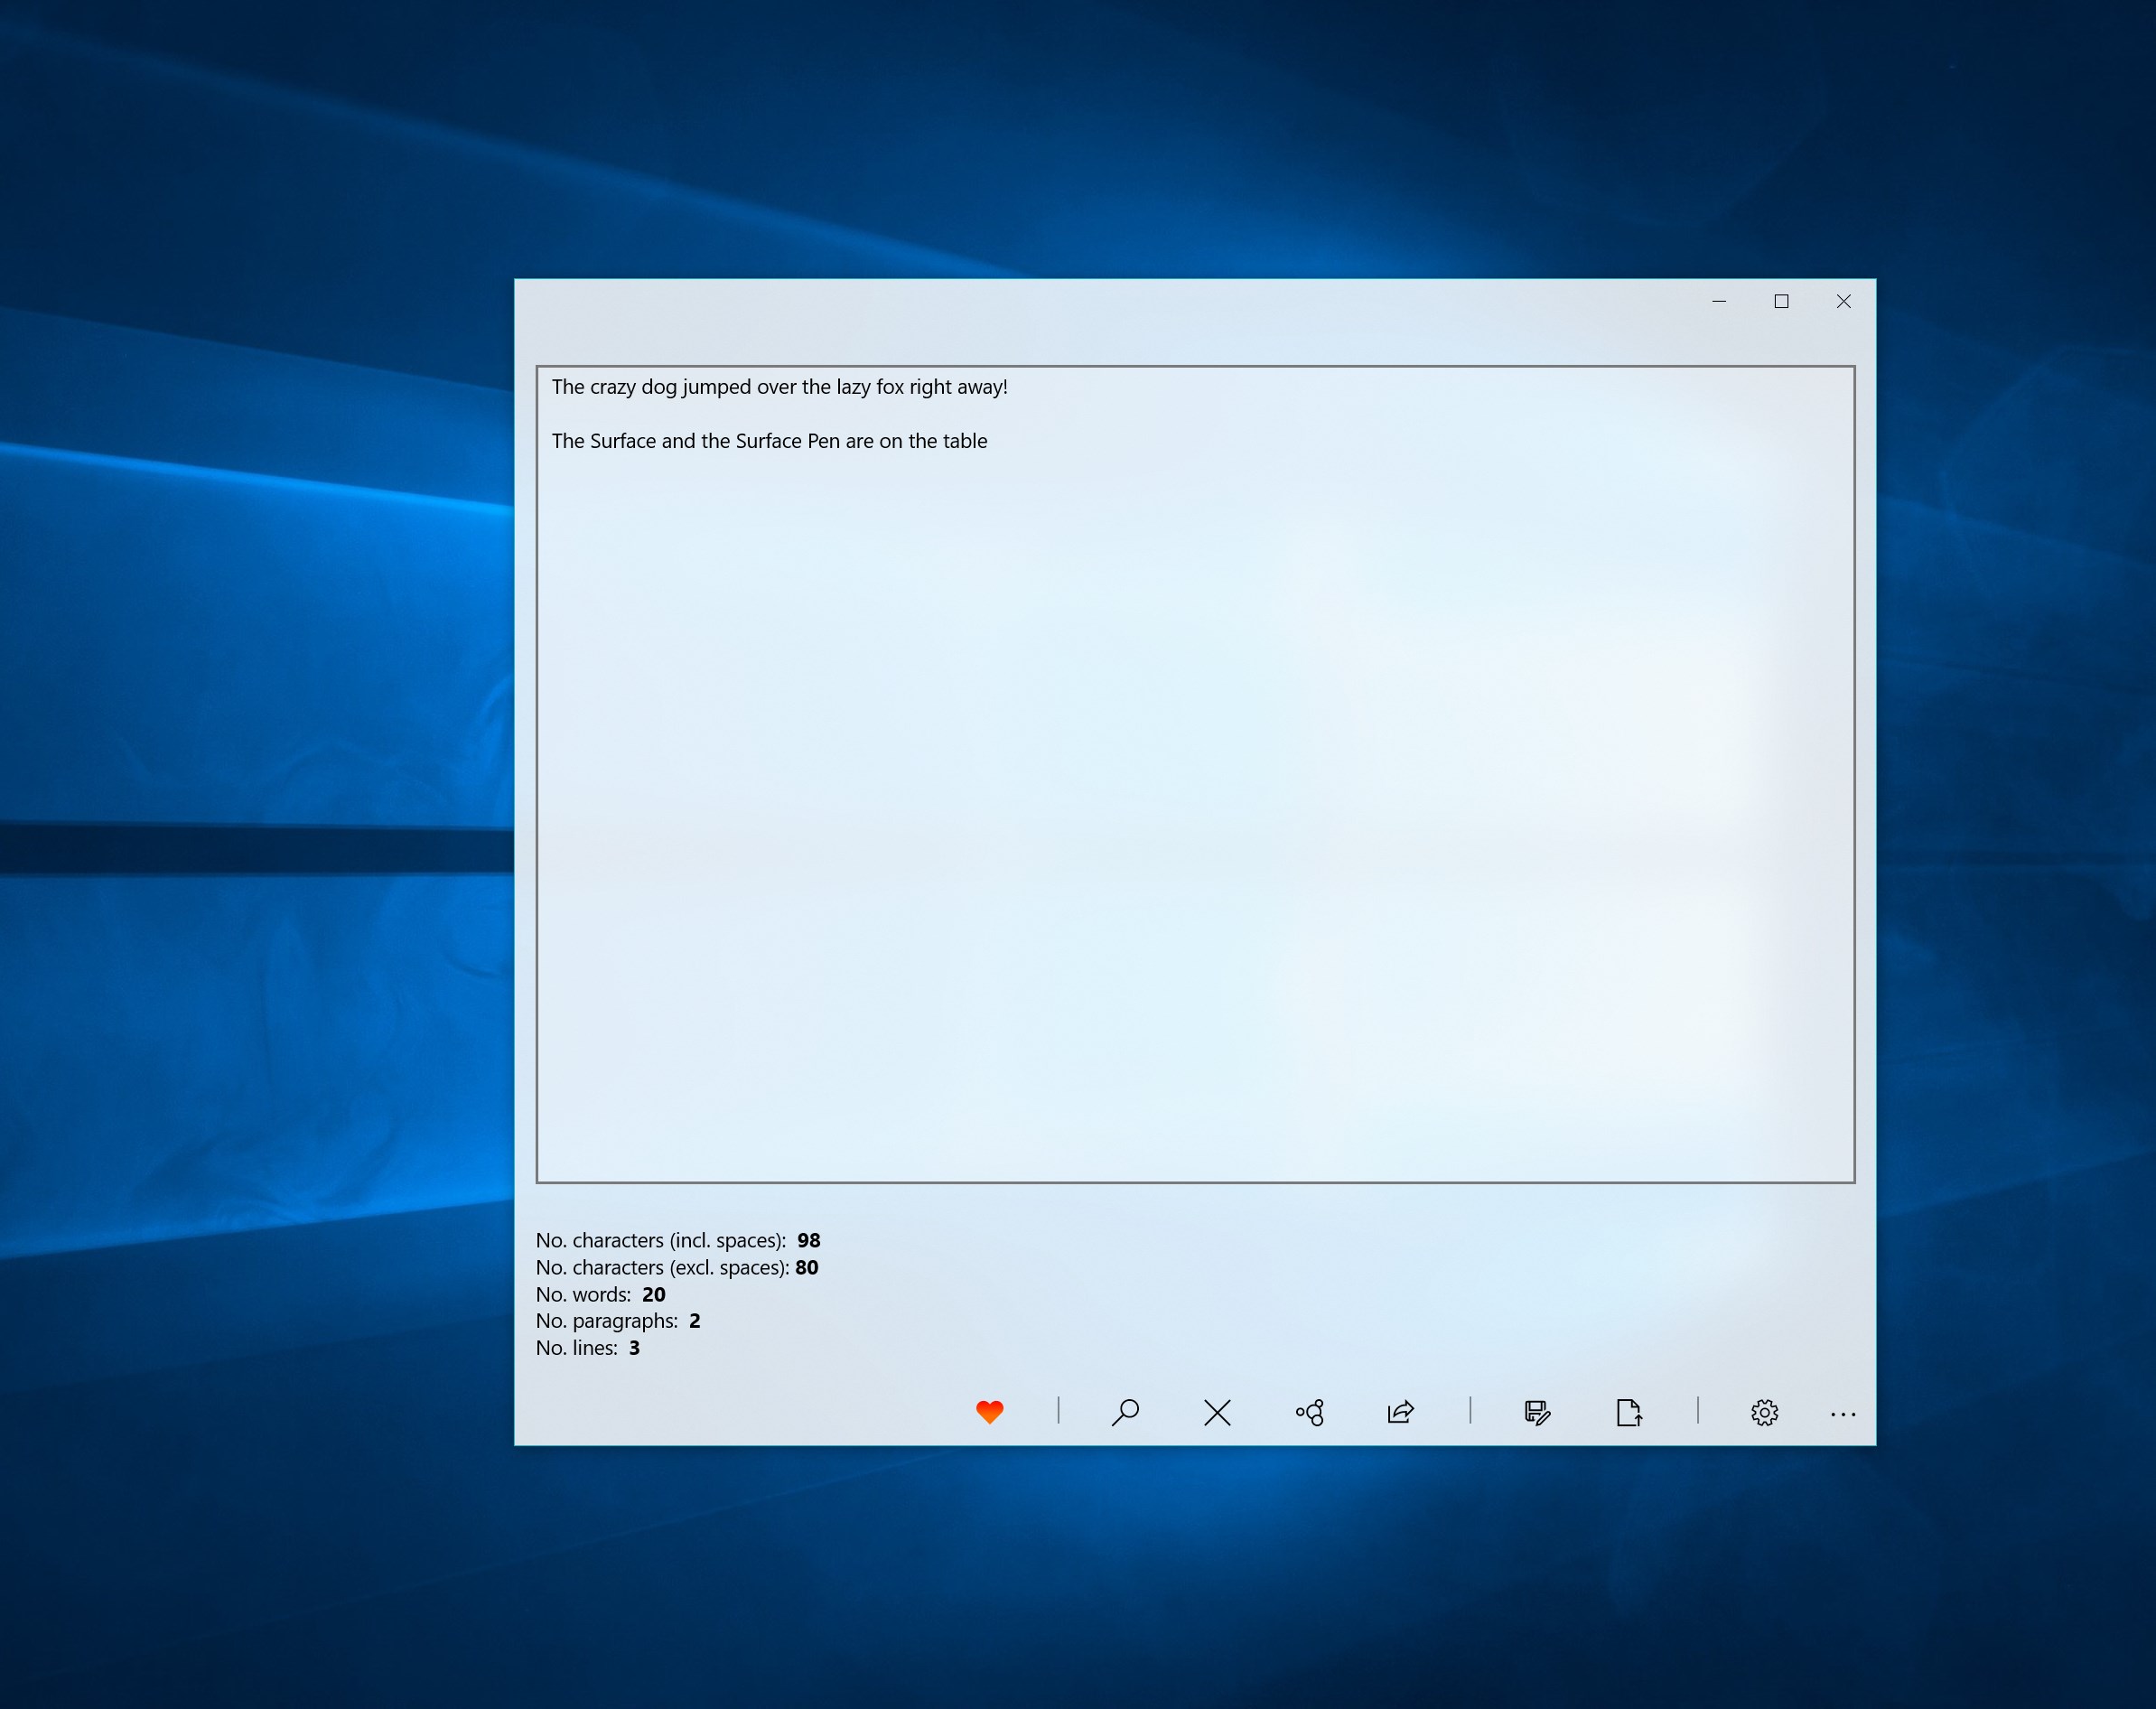Minimize the application window
Screen dimensions: 2156x1709
click(x=1719, y=301)
